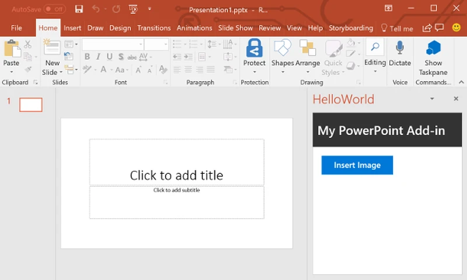
Task: Toggle text Shadow formatting
Action: 121,57
